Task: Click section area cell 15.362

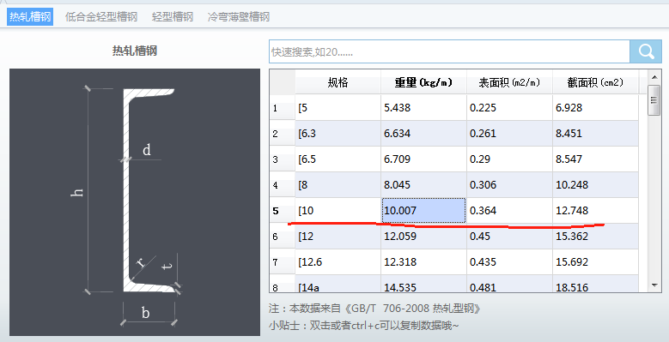Action: 596,237
